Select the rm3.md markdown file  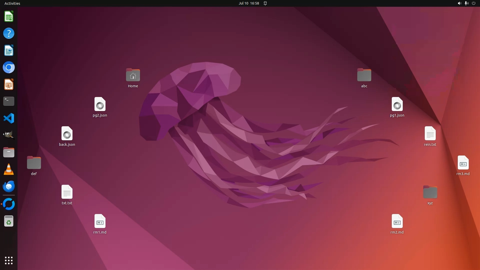click(463, 163)
